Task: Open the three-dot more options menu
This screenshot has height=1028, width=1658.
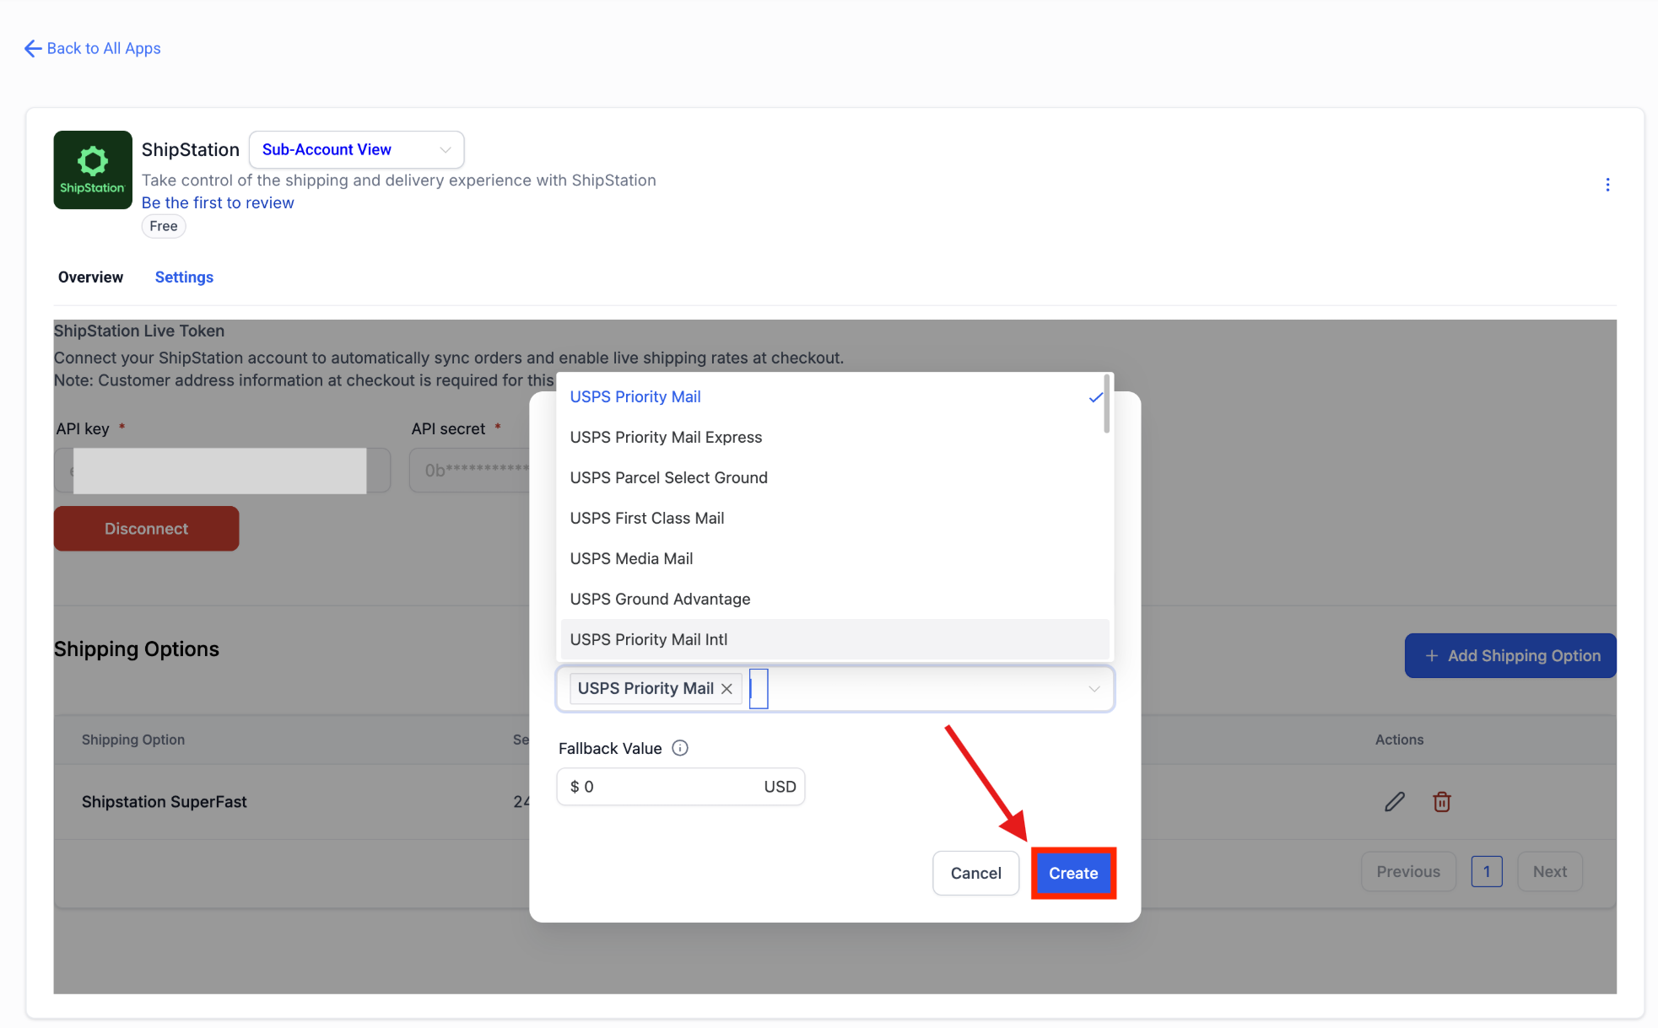Action: (1607, 185)
